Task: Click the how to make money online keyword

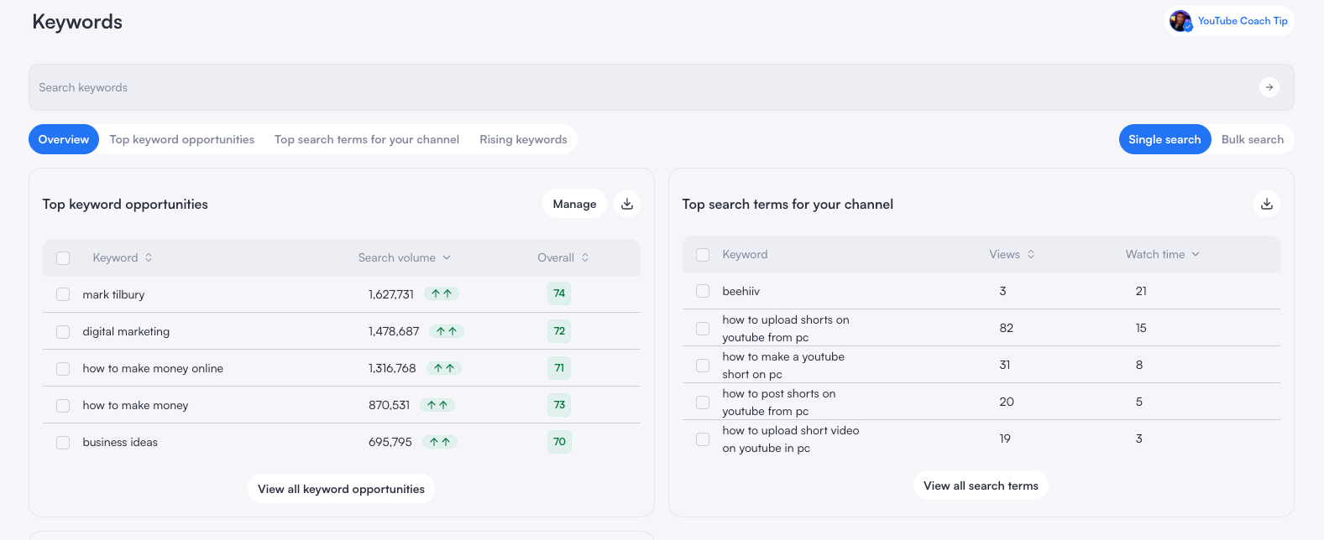Action: (x=153, y=368)
